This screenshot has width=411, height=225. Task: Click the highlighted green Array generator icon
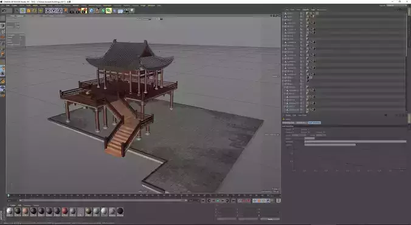pyautogui.click(x=109, y=11)
